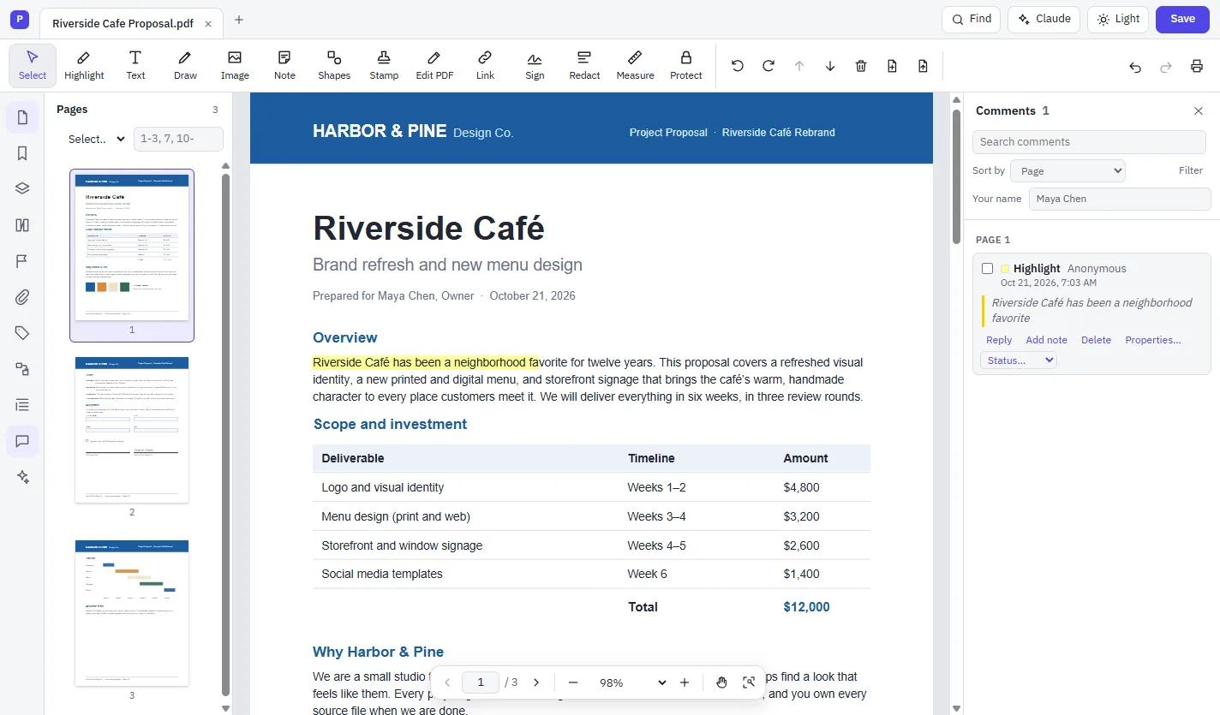
Task: Choose the Shapes tool
Action: tap(334, 66)
